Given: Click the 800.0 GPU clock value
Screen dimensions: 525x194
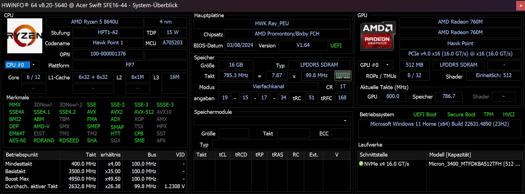Looking at the screenshot, I should click(x=393, y=96).
